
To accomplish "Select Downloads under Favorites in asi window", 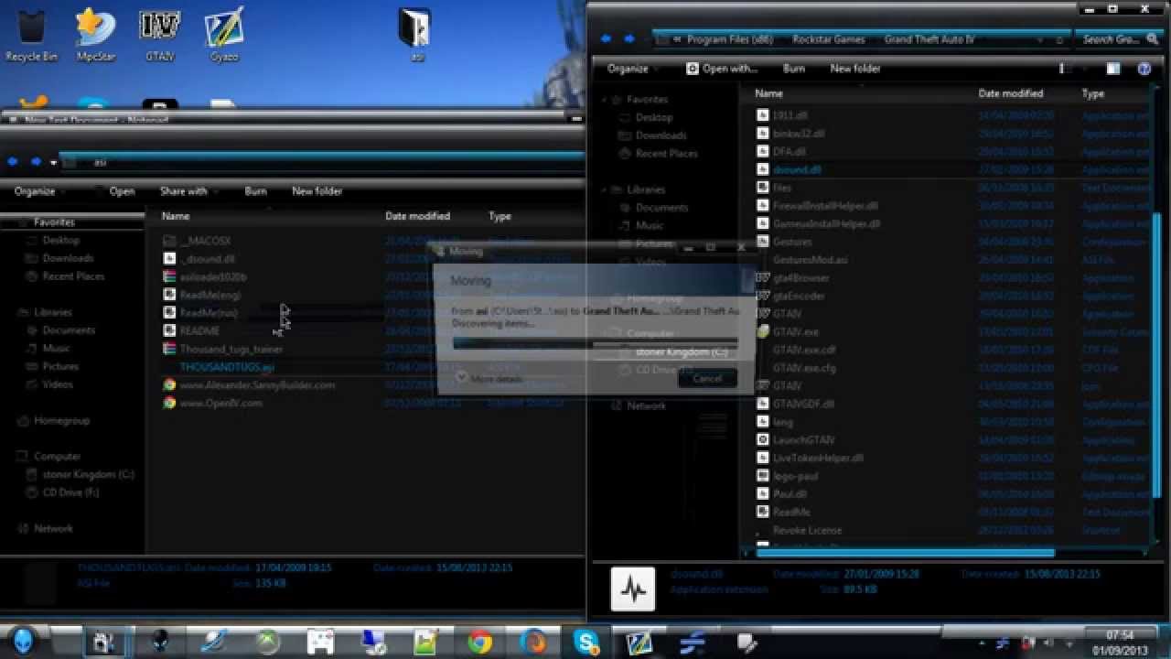I will click(68, 258).
